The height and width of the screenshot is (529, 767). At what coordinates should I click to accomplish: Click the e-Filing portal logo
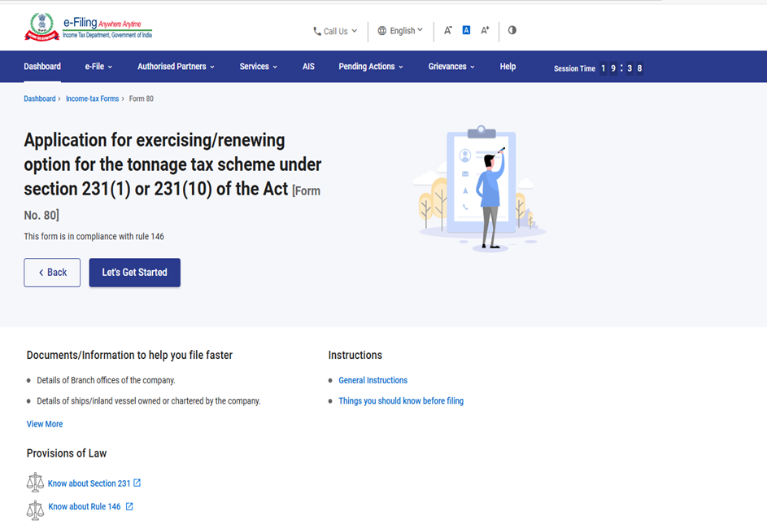[88, 27]
